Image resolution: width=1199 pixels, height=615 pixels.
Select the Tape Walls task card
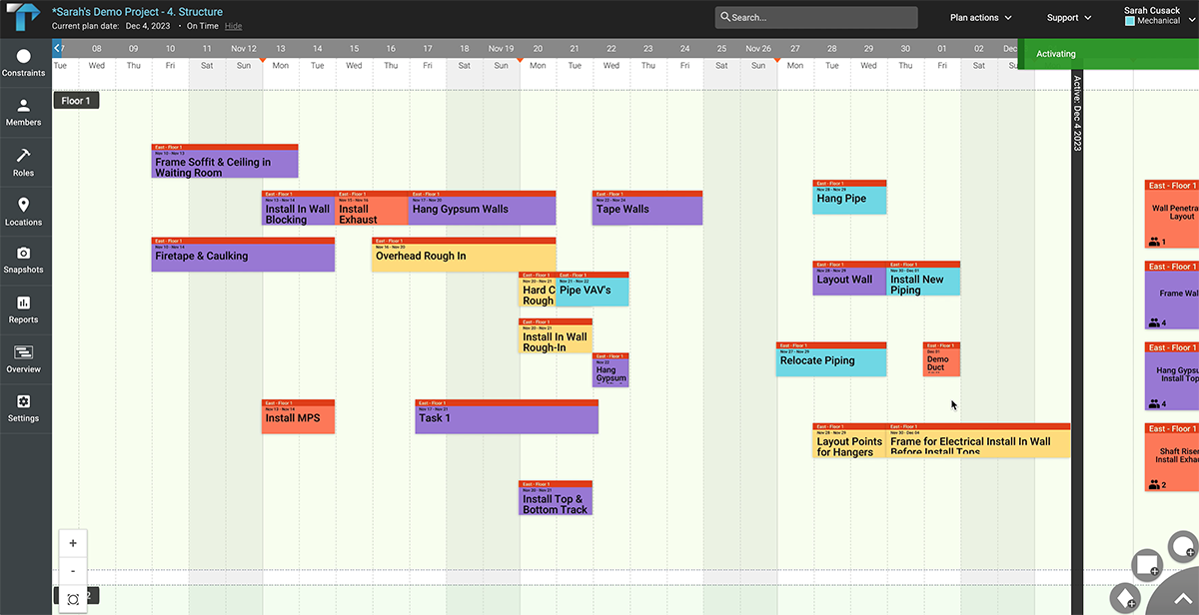point(647,208)
